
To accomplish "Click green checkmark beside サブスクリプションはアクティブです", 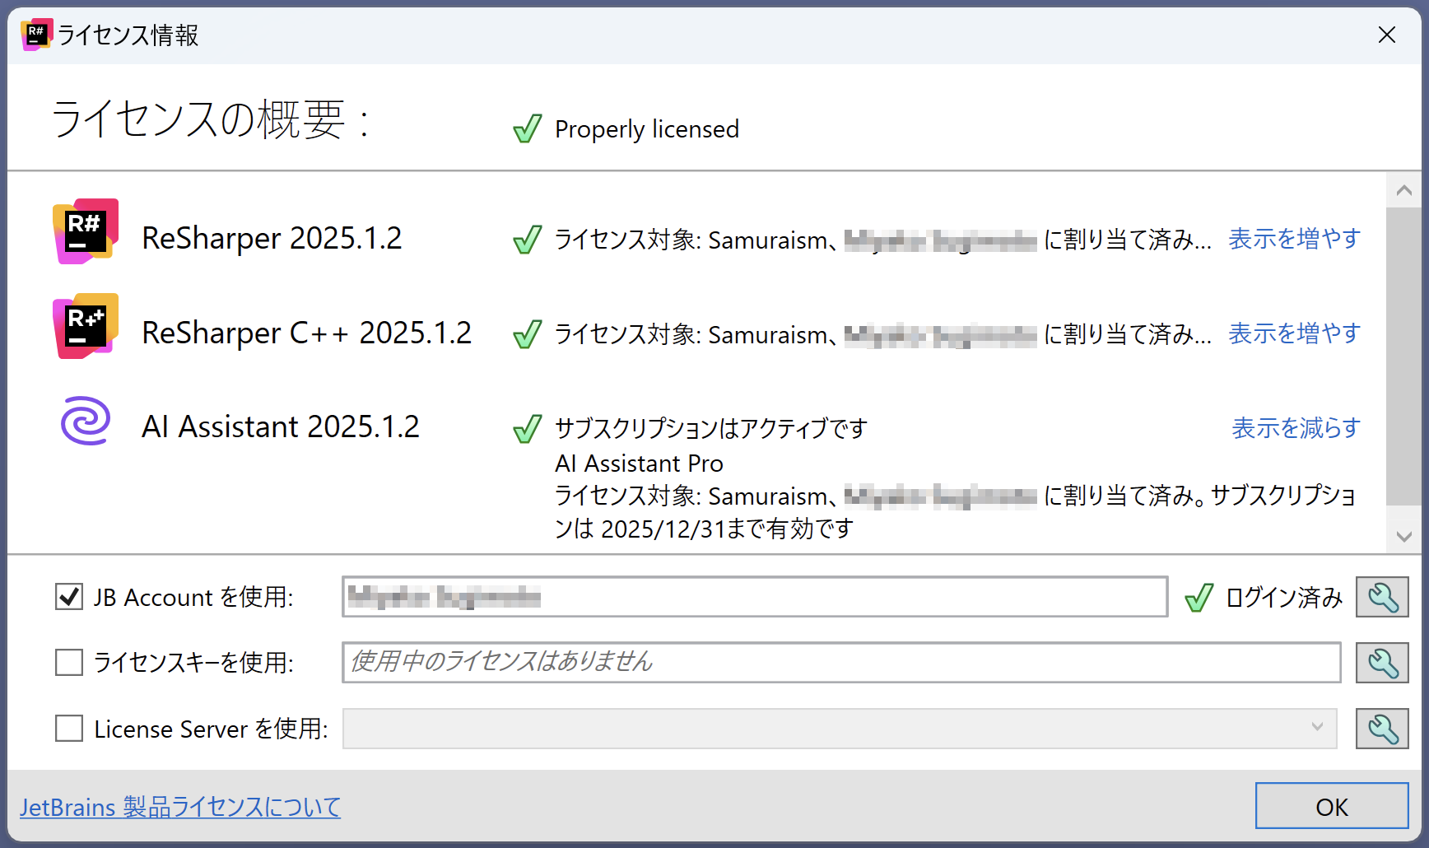I will [527, 429].
